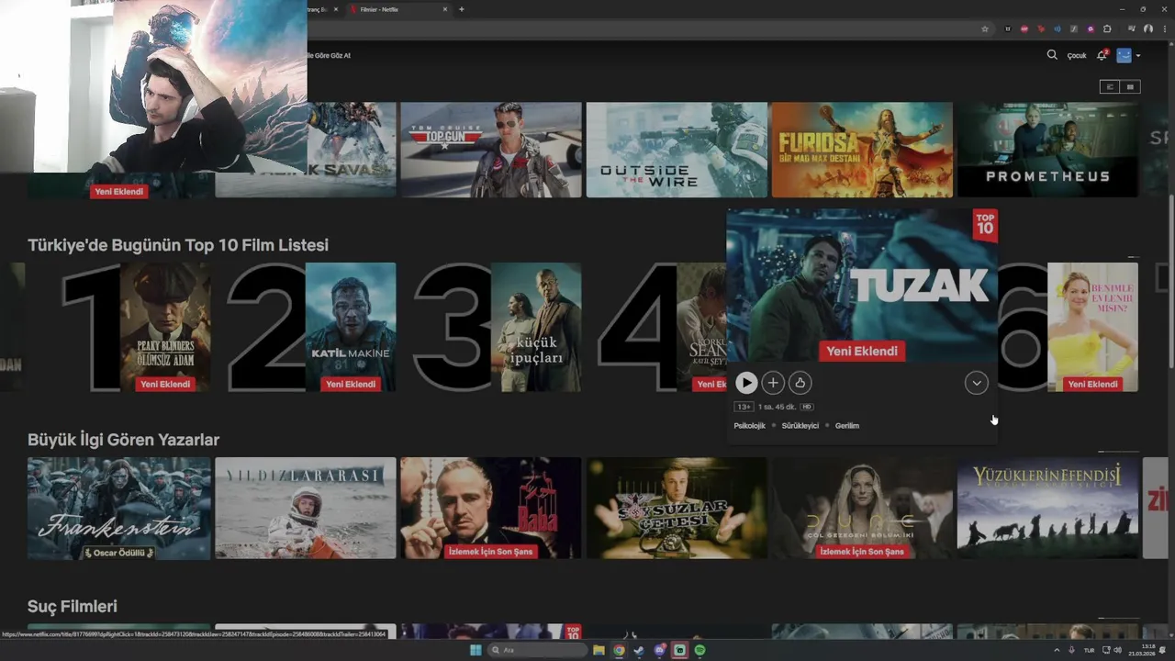Viewport: 1175px width, 661px height.
Task: Open the Chrome extensions puzzle icon
Action: tap(1107, 28)
